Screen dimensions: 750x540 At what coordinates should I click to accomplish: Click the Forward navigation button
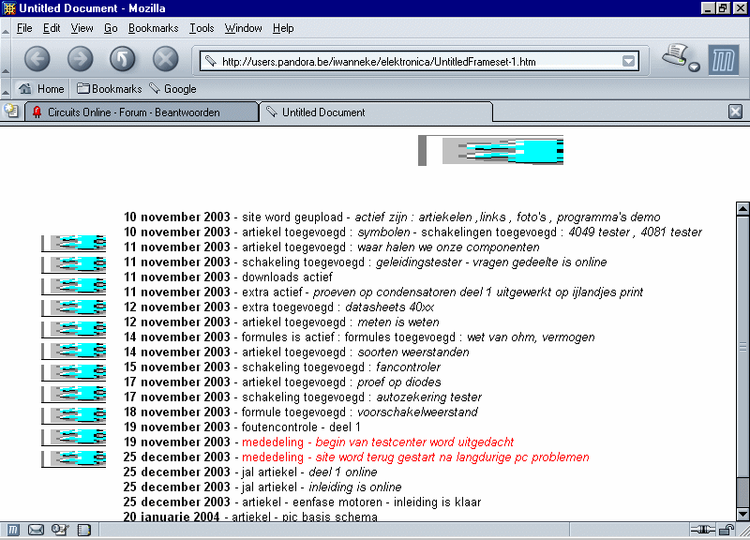coord(80,59)
